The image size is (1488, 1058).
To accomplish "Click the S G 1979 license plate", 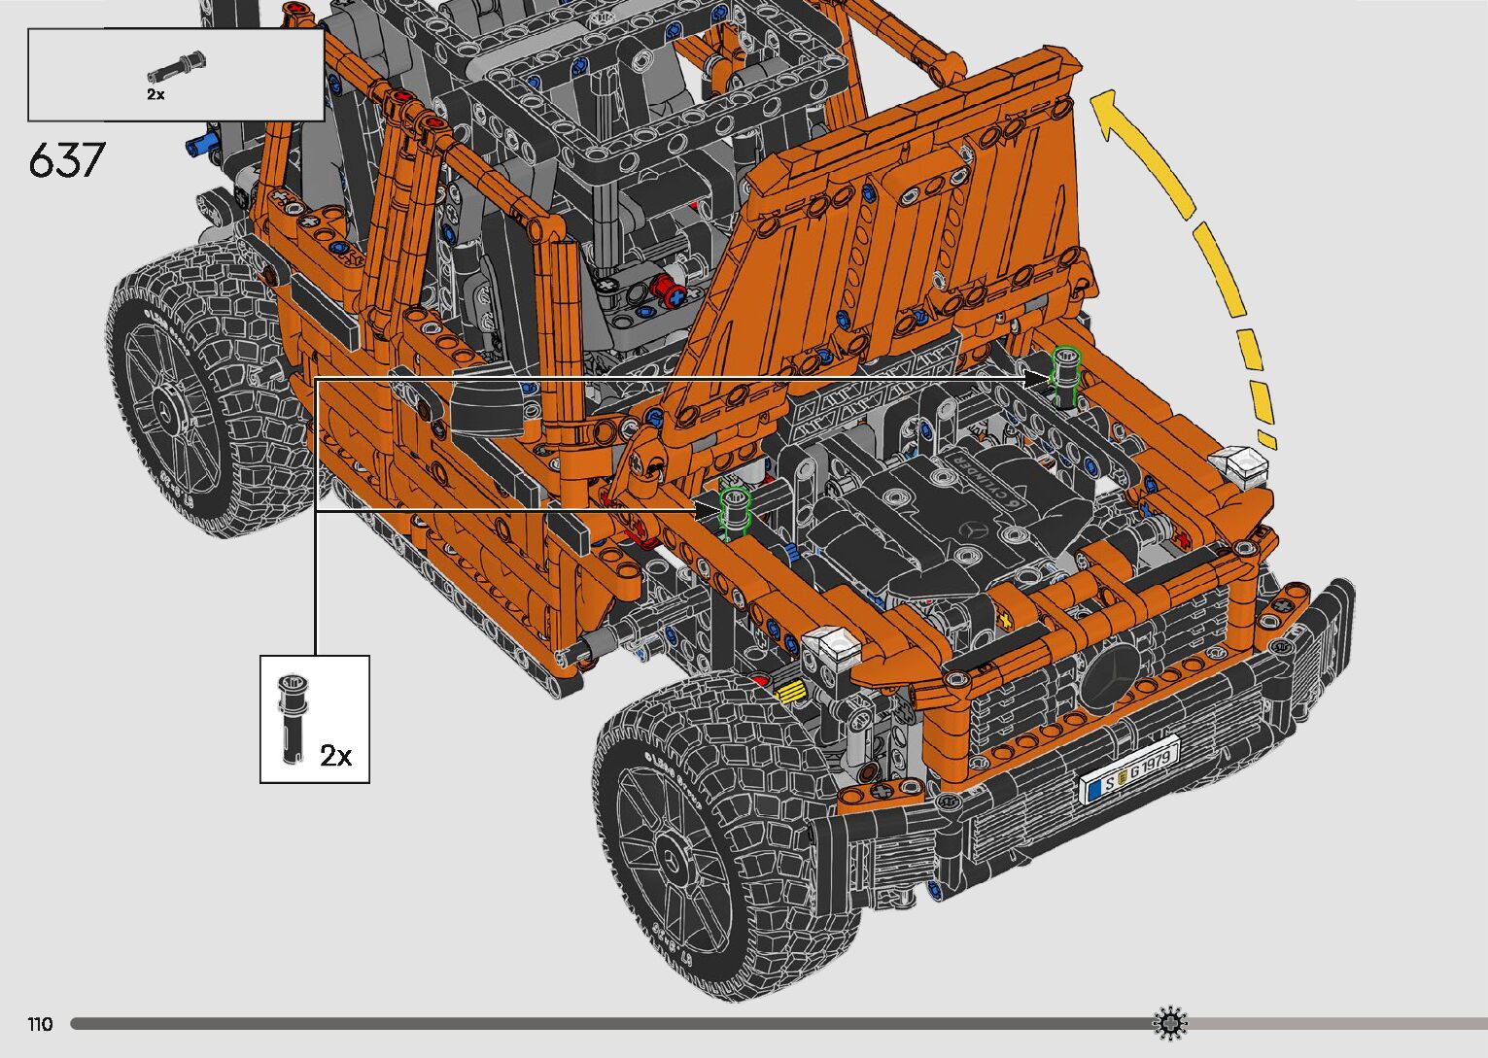I will click(1130, 769).
